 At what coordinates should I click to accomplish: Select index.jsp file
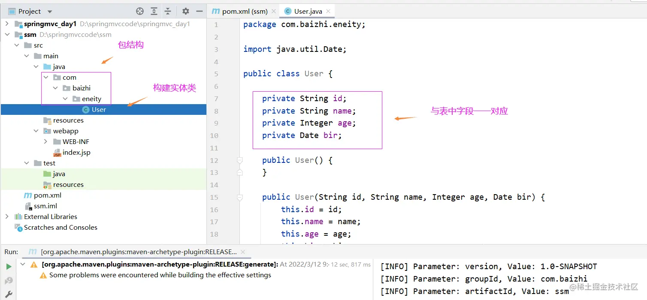(76, 153)
